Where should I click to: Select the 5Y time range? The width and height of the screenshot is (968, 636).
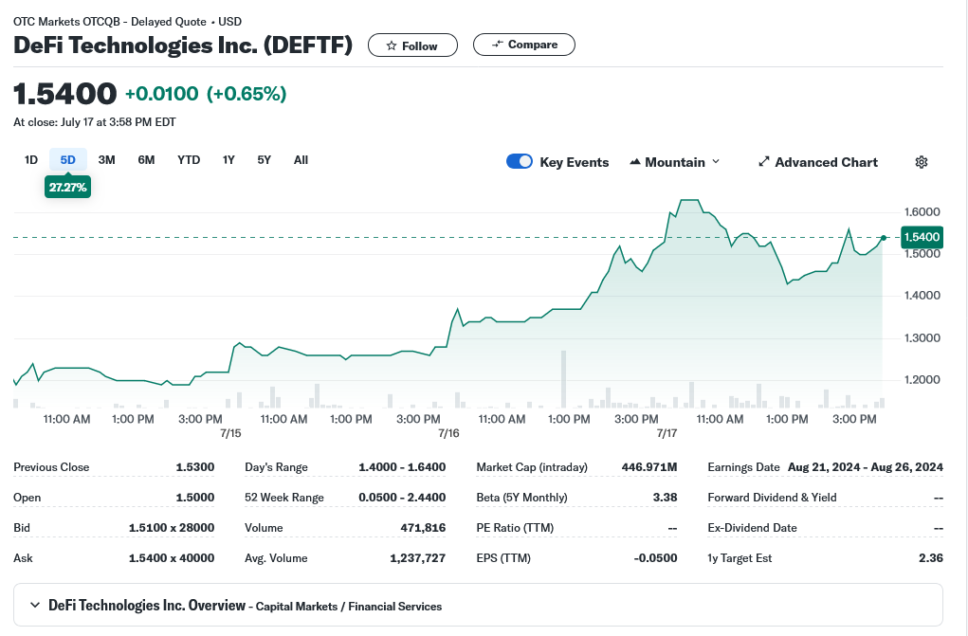point(265,160)
